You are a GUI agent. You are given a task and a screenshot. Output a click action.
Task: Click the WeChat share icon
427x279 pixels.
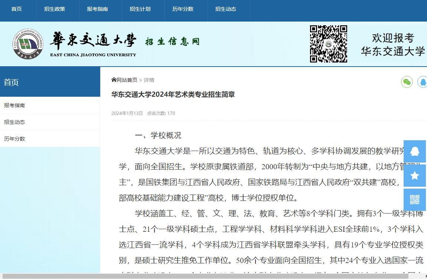coord(407,82)
